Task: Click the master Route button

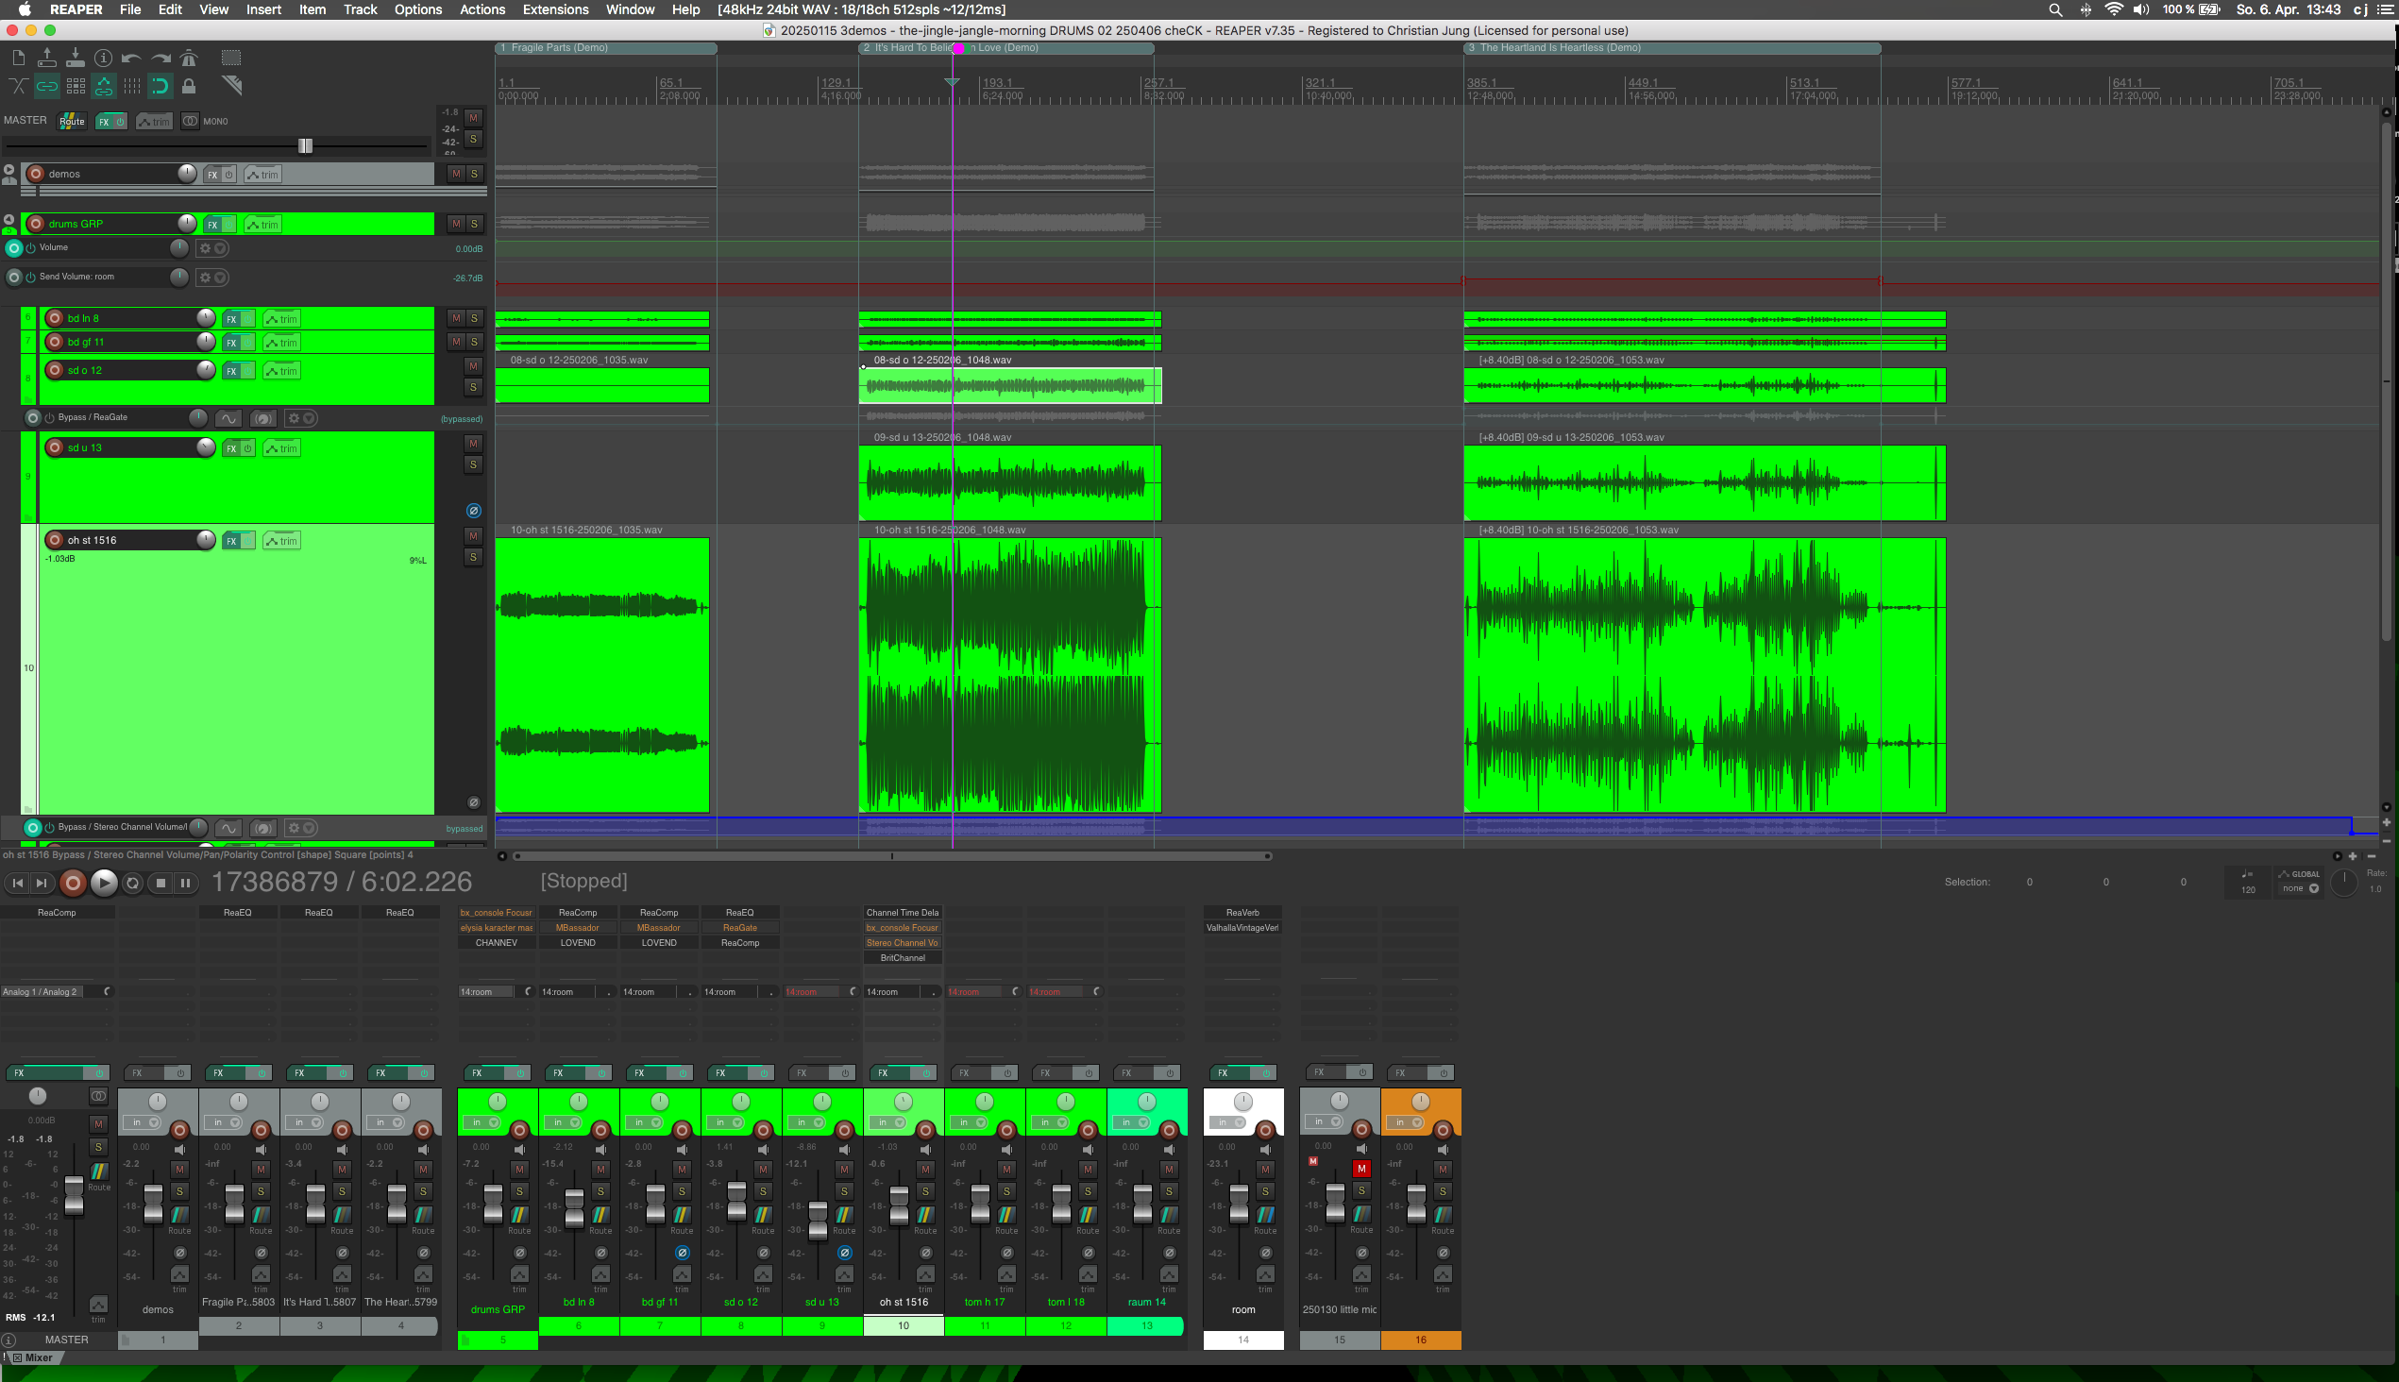Action: [x=72, y=121]
